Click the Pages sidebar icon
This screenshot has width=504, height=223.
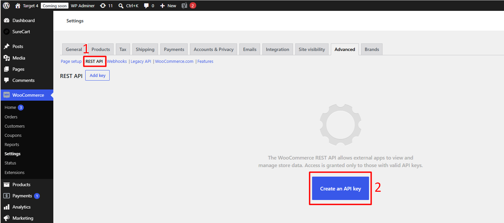(6, 69)
